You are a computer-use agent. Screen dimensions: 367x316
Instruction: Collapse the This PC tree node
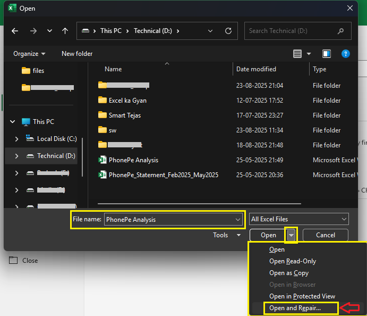tap(12, 121)
